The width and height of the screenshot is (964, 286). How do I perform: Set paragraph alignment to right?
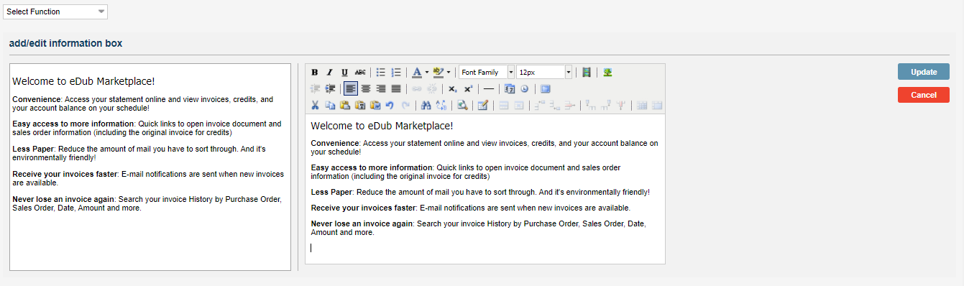click(x=381, y=88)
